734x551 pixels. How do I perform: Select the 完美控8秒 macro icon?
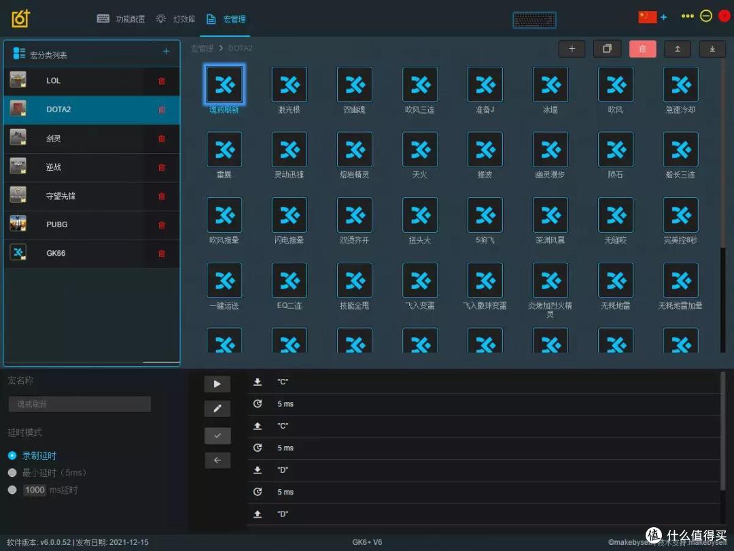click(680, 215)
